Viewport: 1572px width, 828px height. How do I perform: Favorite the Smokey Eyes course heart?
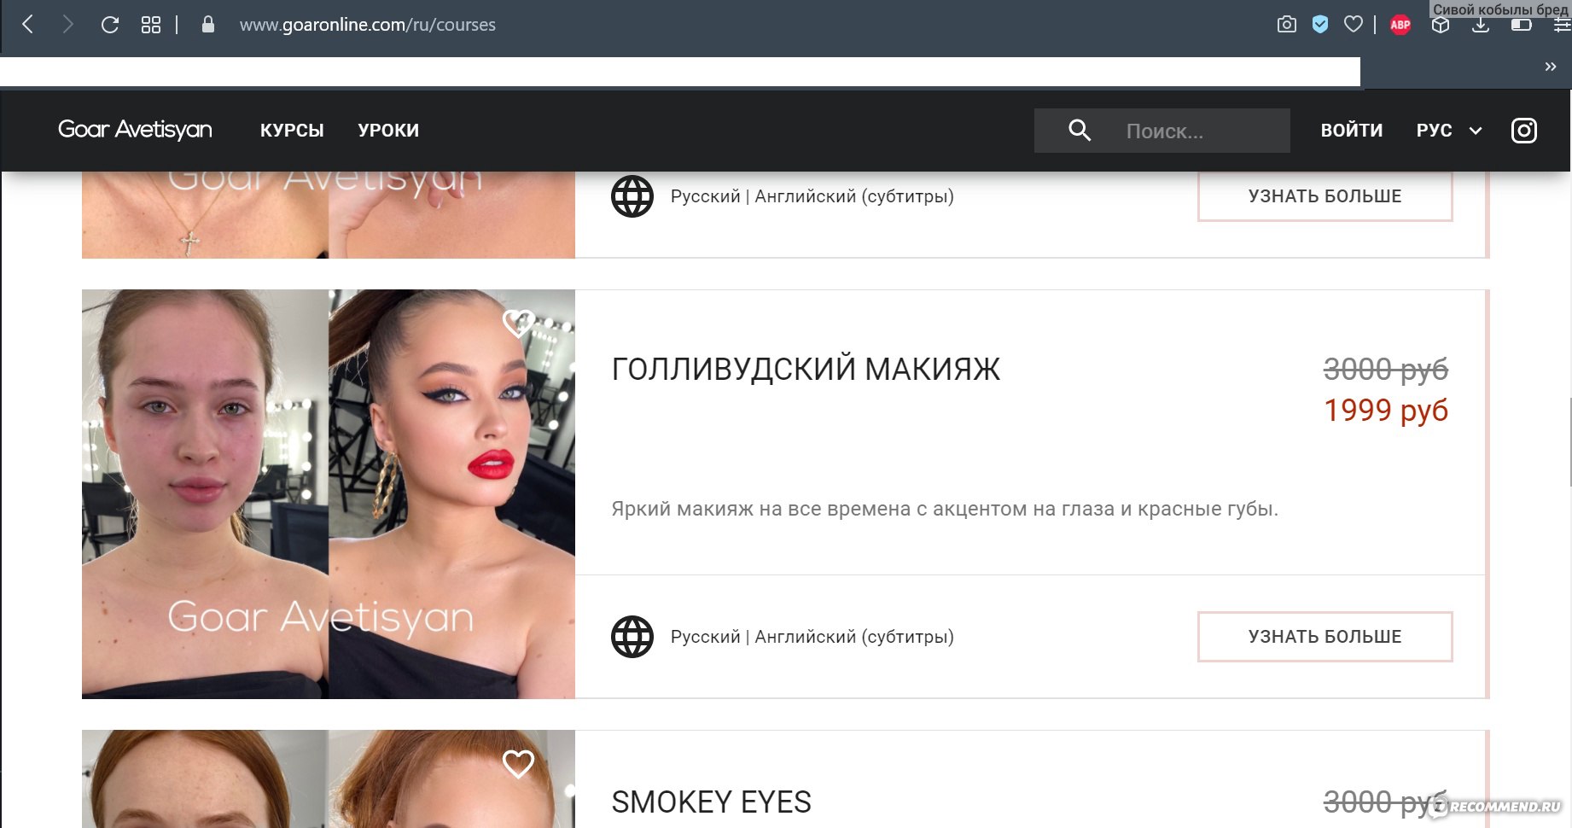(518, 763)
